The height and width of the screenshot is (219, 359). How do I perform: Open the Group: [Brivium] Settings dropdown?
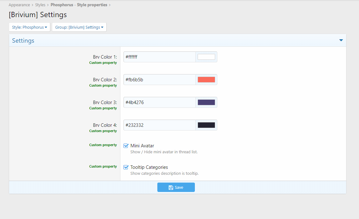pyautogui.click(x=79, y=27)
